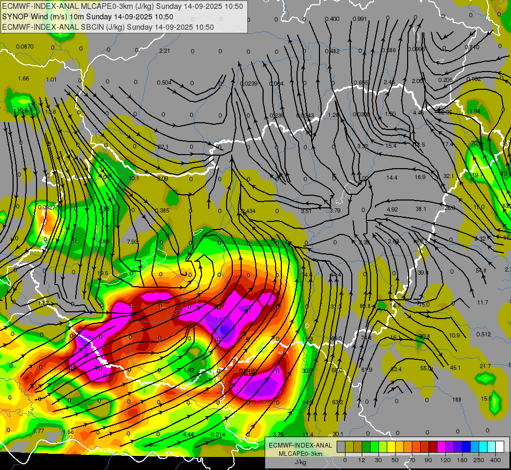Click the map value '0.434'
The width and height of the screenshot is (511, 470).
248,211
